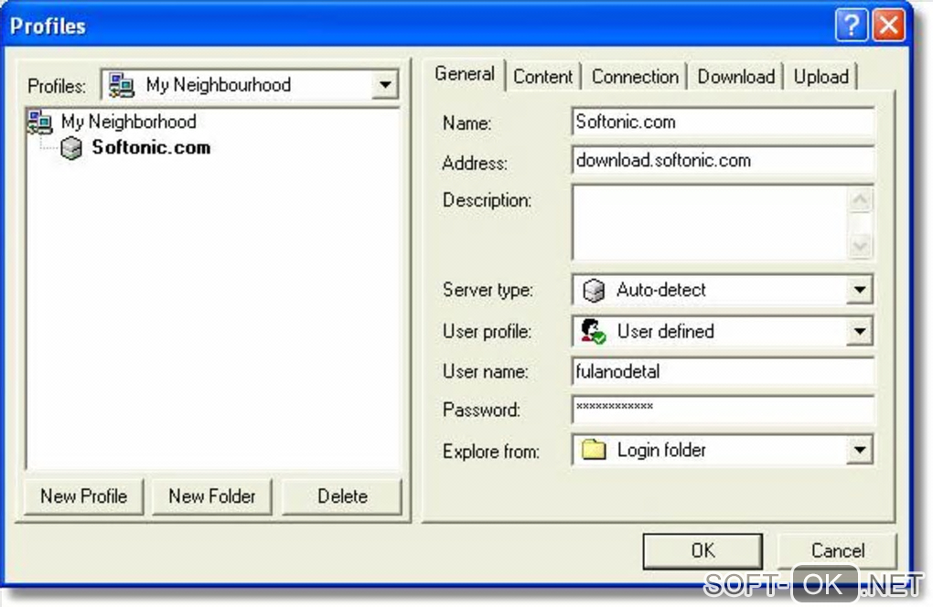Click the Login folder yellow folder icon
The height and width of the screenshot is (607, 933).
(594, 450)
